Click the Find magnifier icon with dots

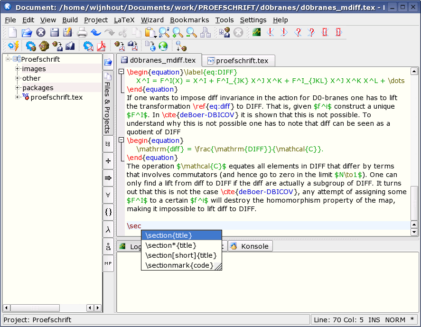164,32
